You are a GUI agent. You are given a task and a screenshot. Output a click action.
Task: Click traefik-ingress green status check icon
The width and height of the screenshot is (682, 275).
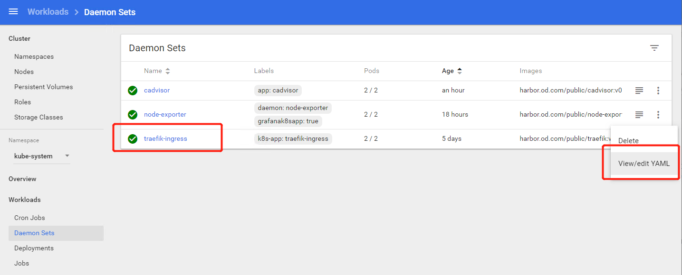click(133, 139)
